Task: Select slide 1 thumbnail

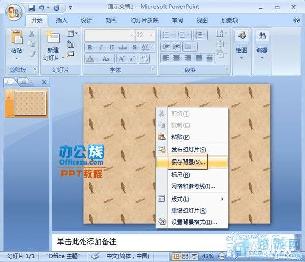Action: click(30, 103)
